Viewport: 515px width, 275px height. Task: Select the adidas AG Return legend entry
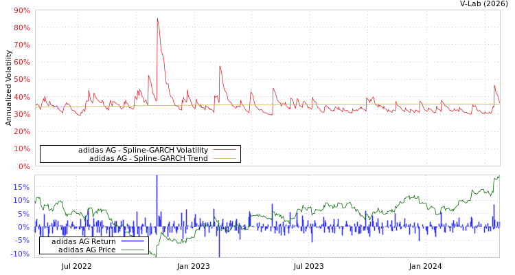(x=84, y=241)
